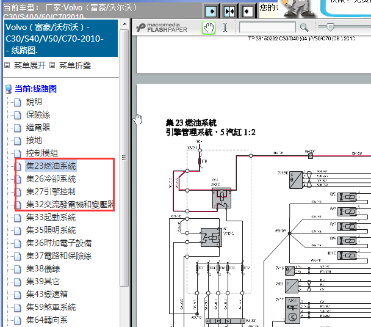Click the FlashPaper zoom slider handle
Viewport: 371px width, 327px height.
coord(330,27)
